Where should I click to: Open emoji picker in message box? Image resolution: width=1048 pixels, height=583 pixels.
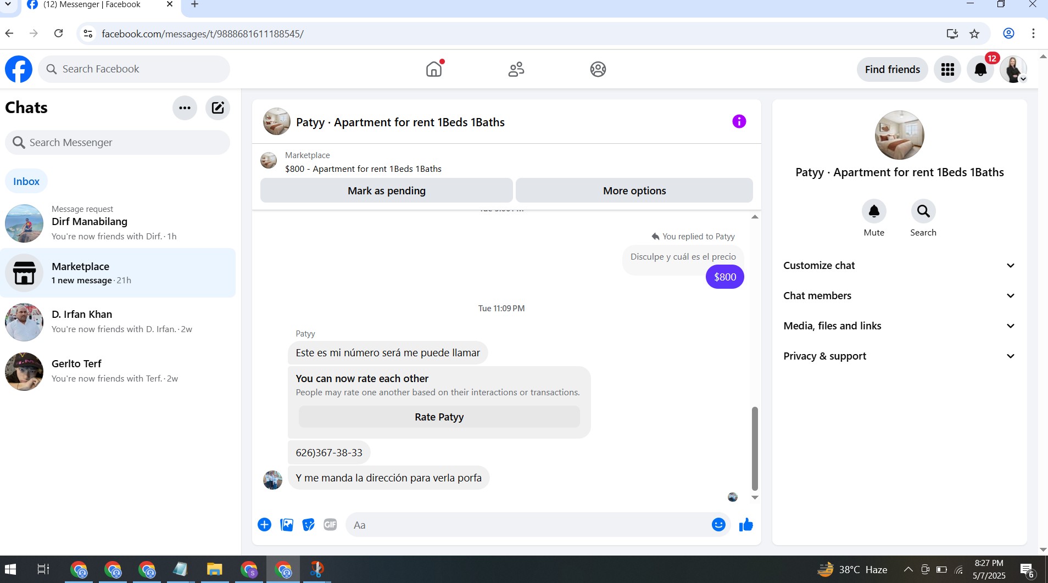click(x=718, y=525)
